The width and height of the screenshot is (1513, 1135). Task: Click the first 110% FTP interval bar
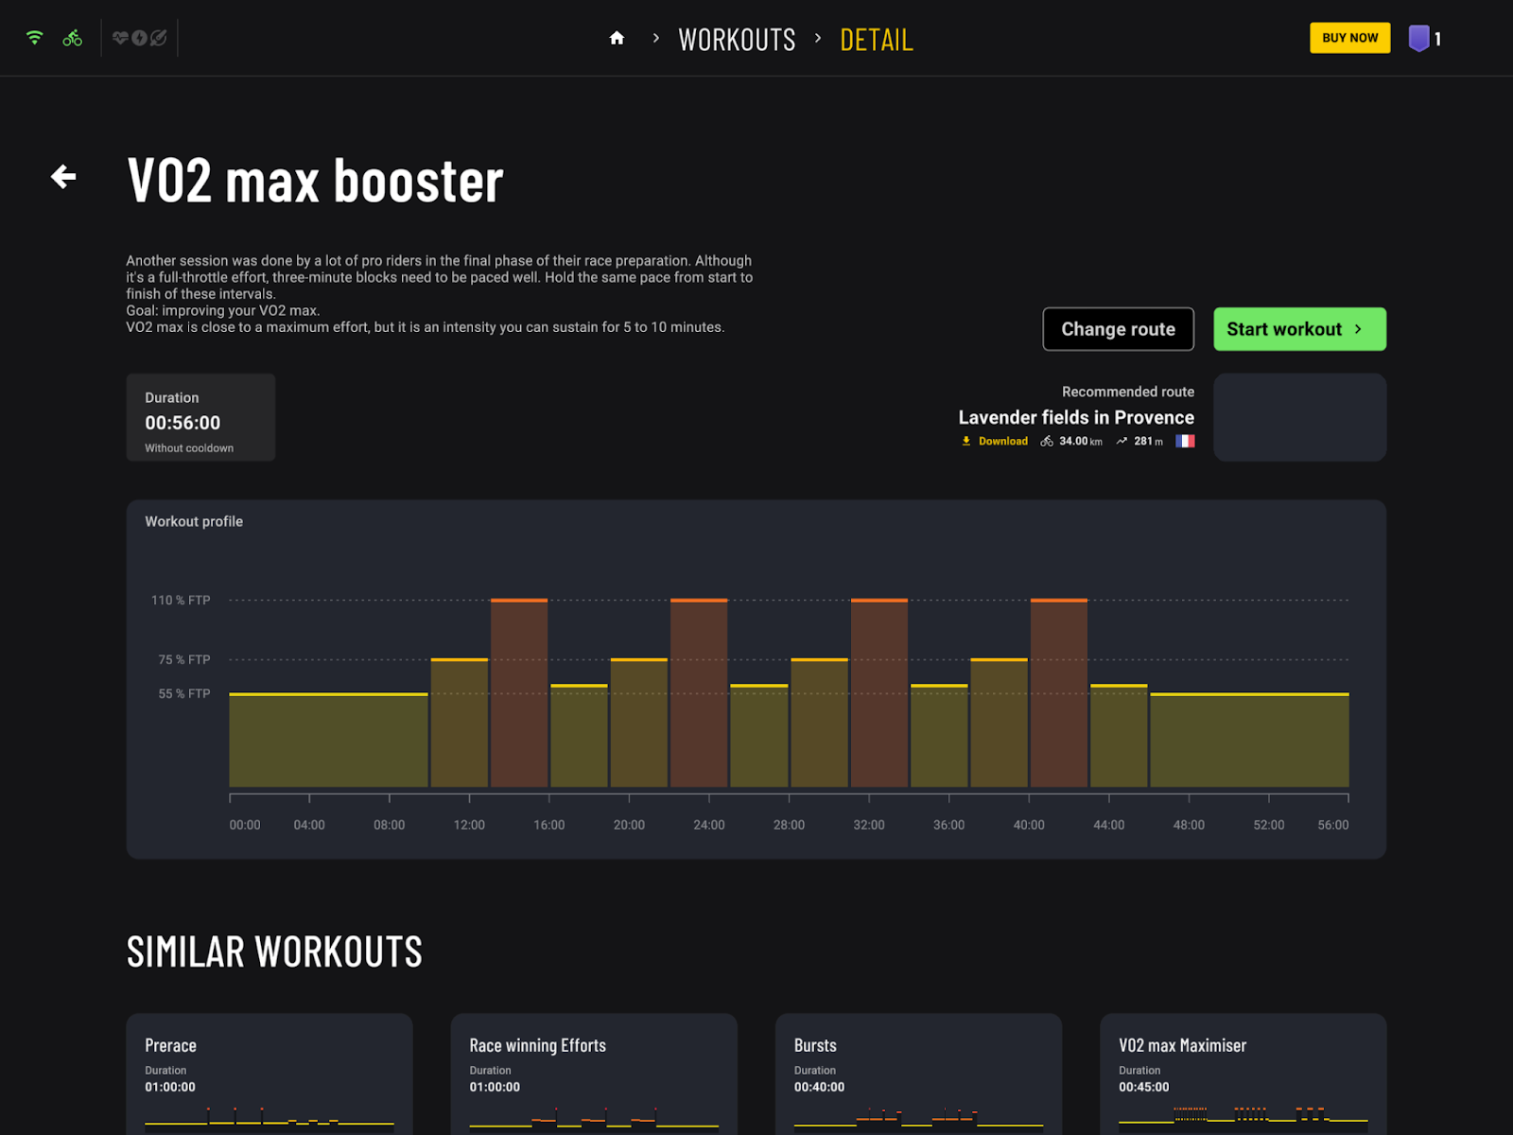(519, 692)
